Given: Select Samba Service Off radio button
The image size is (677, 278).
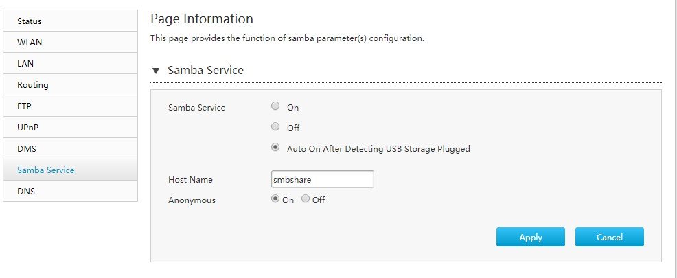Looking at the screenshot, I should point(275,127).
